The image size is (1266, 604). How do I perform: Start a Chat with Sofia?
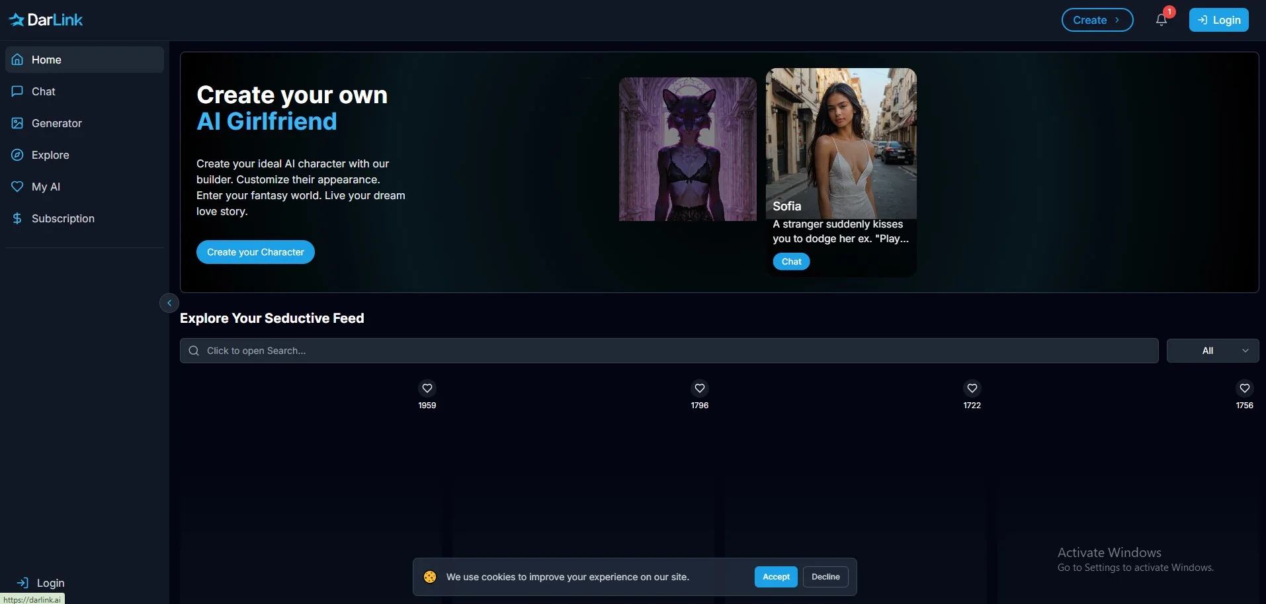coord(791,261)
